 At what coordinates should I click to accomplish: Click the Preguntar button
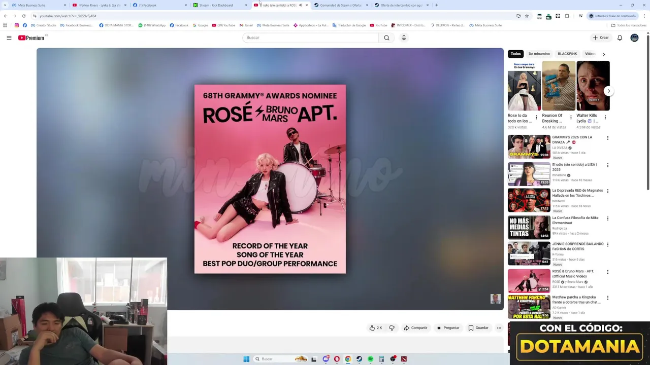pyautogui.click(x=448, y=328)
